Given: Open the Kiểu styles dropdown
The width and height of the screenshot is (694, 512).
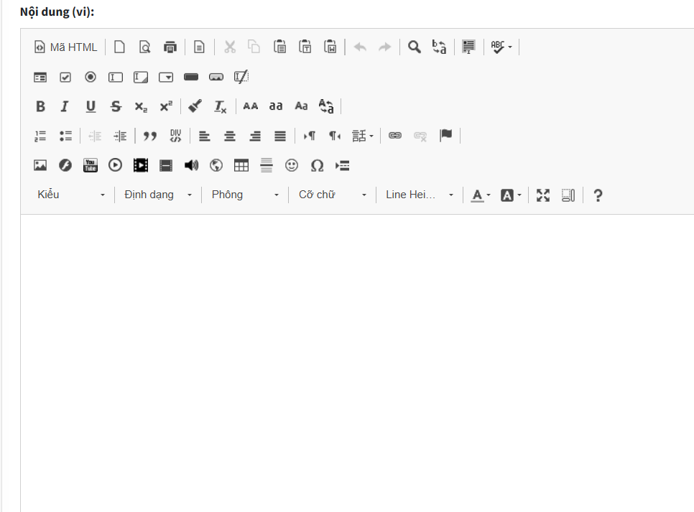Looking at the screenshot, I should tap(71, 195).
